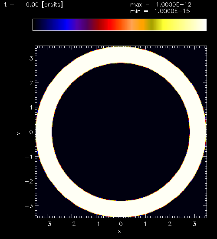Click the 0 tick label on x axis

pyautogui.click(x=121, y=224)
